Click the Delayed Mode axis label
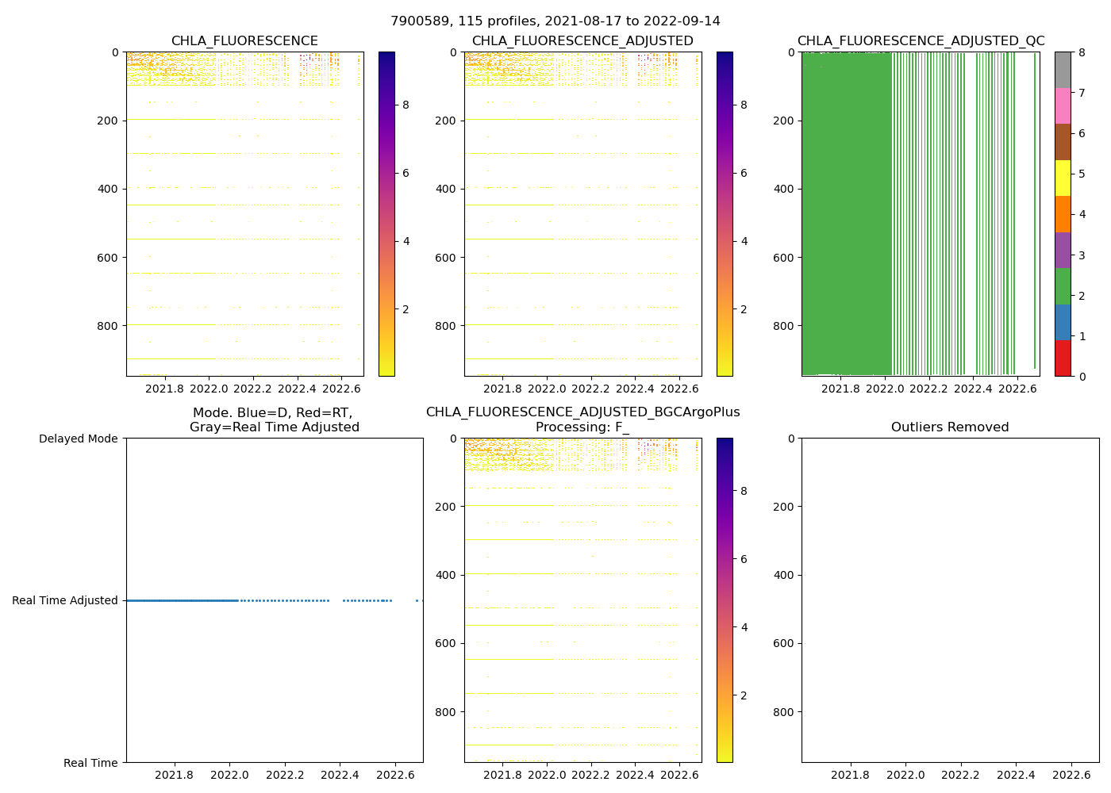The height and width of the screenshot is (793, 1111). tap(78, 439)
